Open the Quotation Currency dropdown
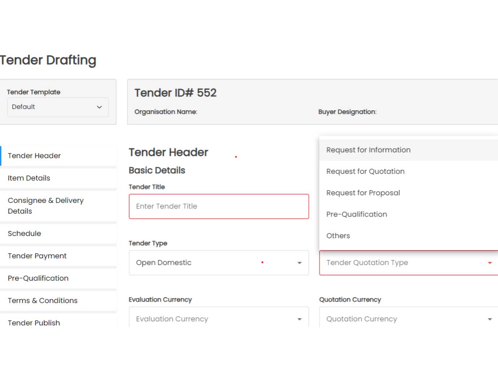498x374 pixels. pos(408,319)
